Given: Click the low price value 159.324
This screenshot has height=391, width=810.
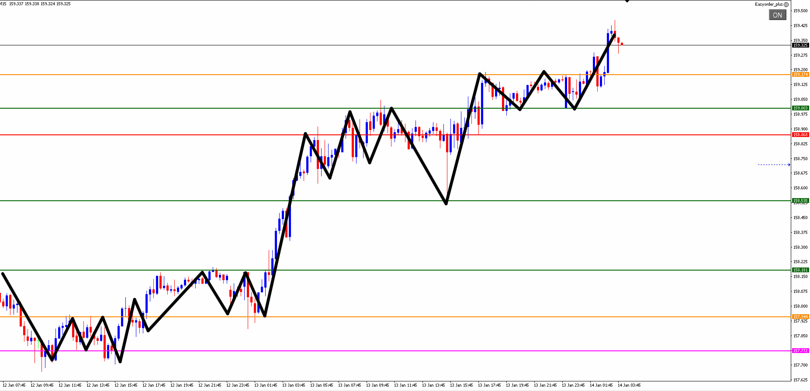Looking at the screenshot, I should coord(48,4).
